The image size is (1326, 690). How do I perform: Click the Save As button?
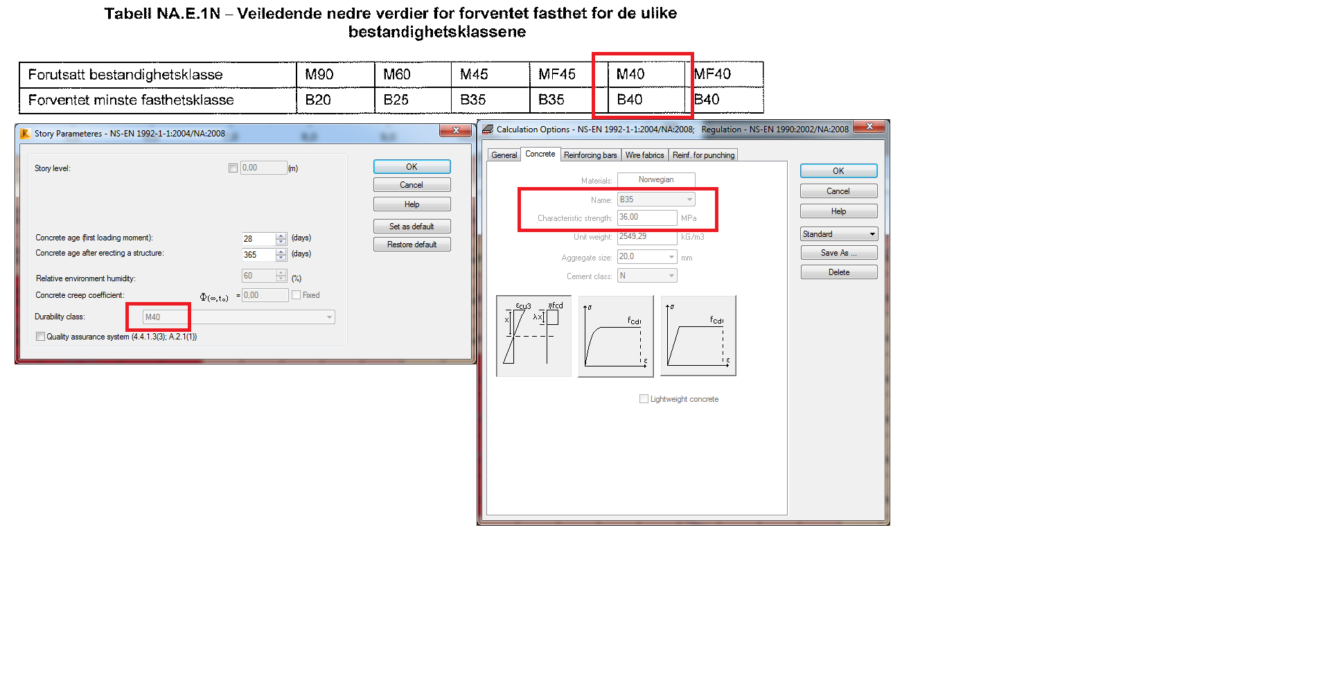(x=838, y=252)
